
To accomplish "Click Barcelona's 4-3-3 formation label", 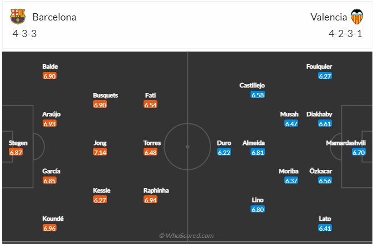I will pyautogui.click(x=24, y=34).
